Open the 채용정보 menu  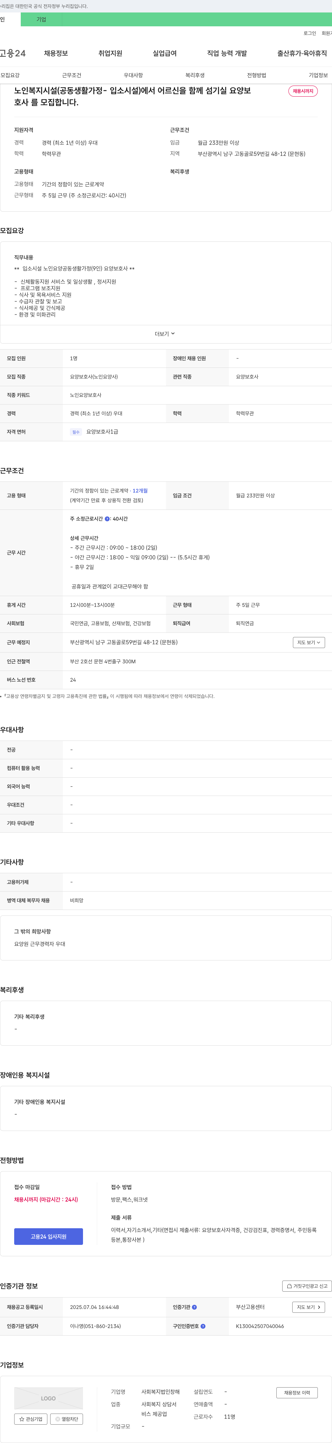56,53
